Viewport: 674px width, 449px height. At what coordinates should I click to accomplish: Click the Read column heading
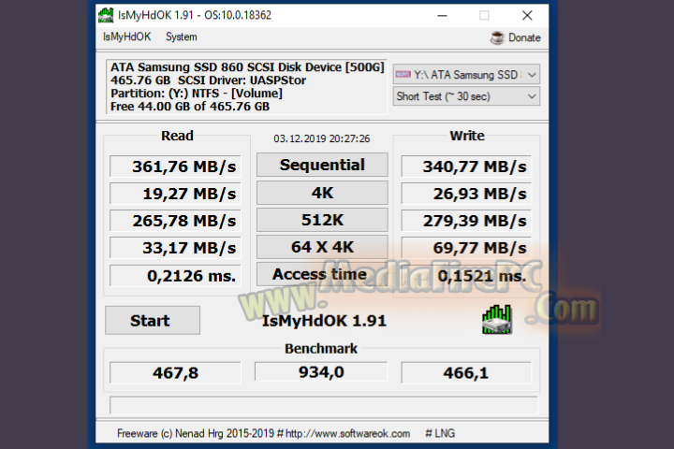[x=177, y=136]
